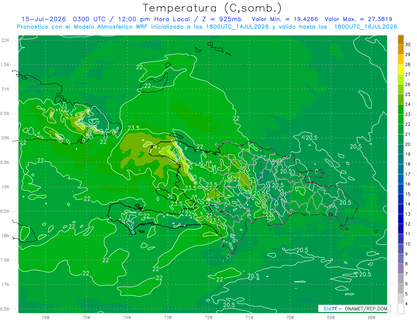This screenshot has width=417, height=322.
Task: Click the color bar value '21'
Action: [408, 134]
